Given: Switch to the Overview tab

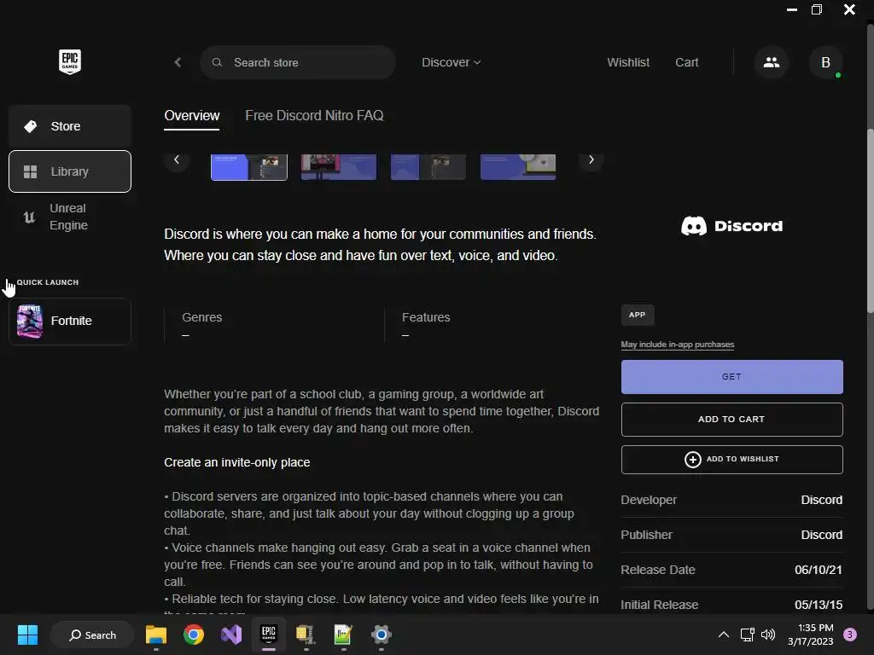Looking at the screenshot, I should pos(192,116).
